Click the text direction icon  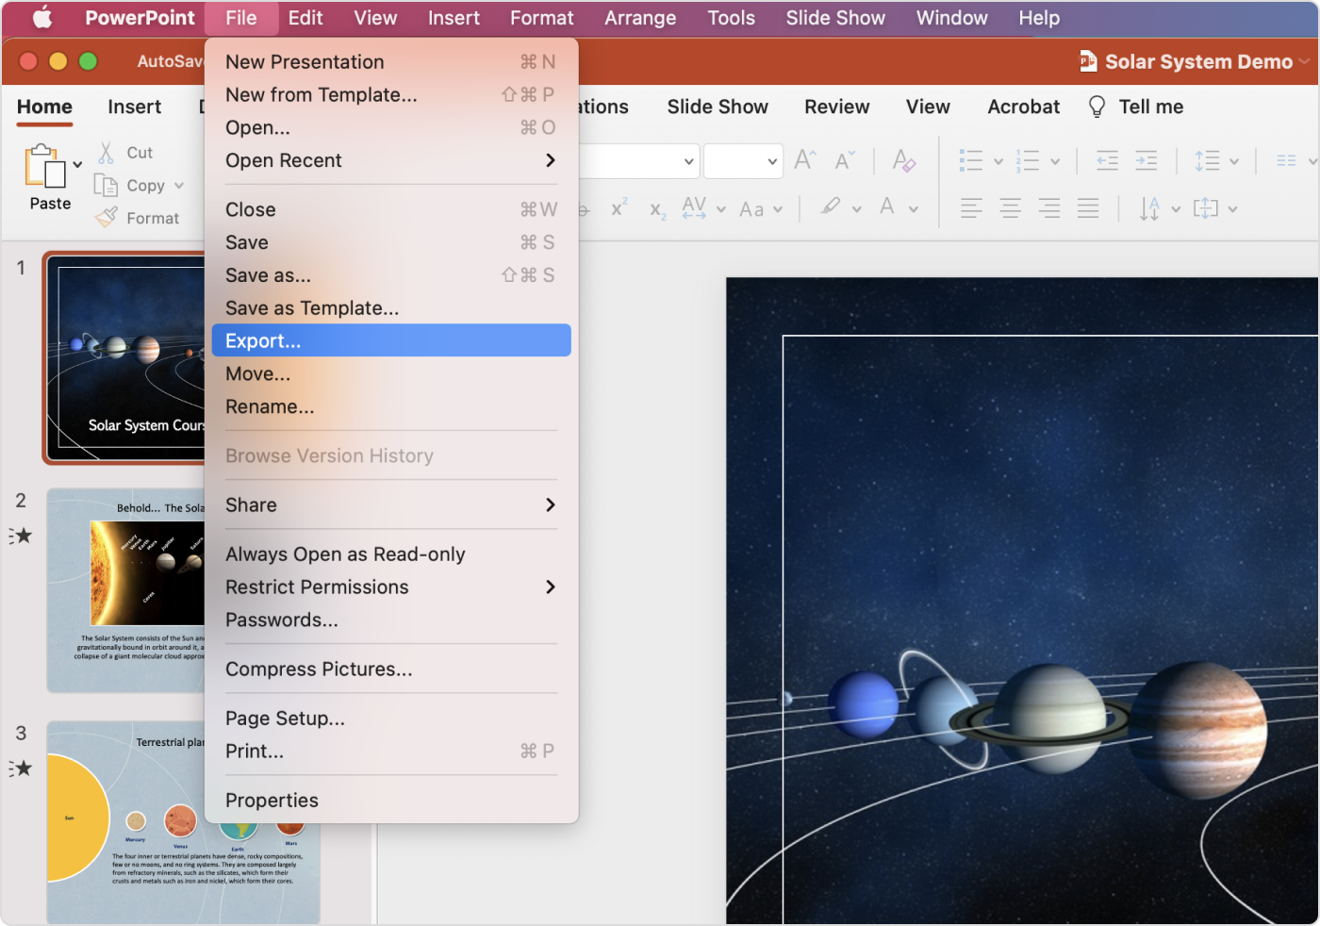tap(1149, 208)
